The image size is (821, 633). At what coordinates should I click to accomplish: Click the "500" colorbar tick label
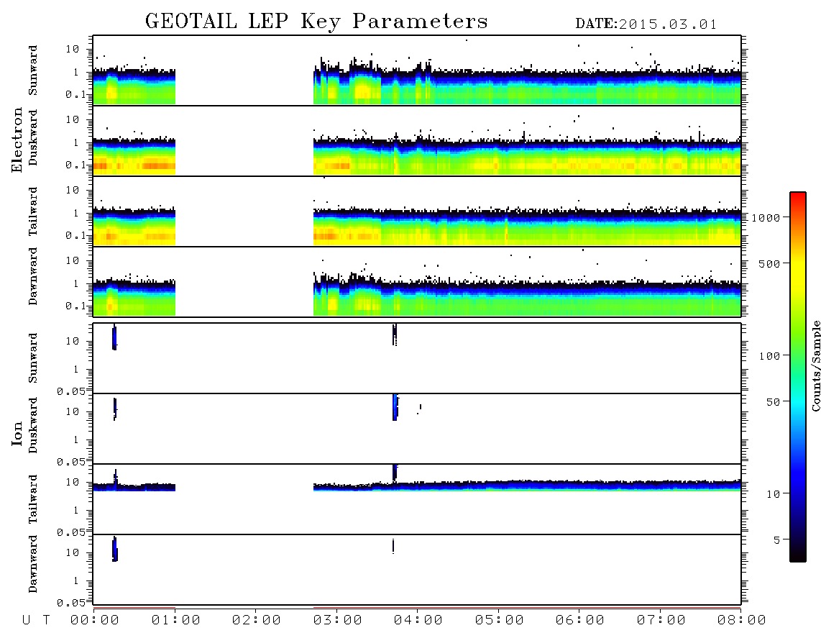[769, 263]
